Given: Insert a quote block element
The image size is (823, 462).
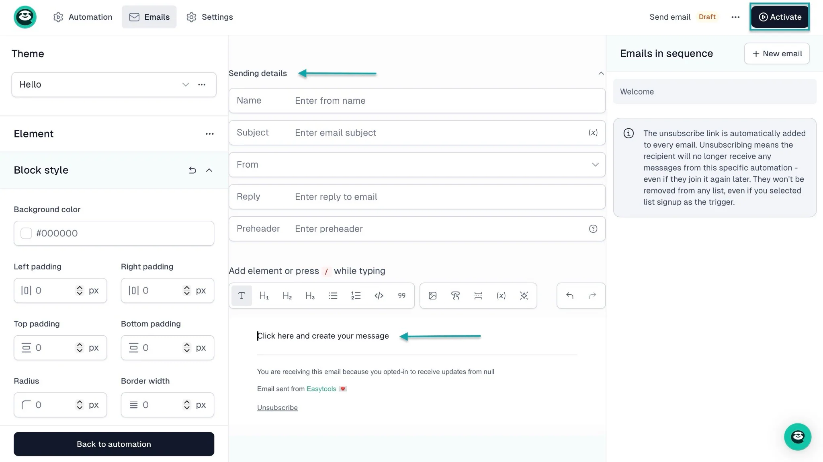Looking at the screenshot, I should click(401, 296).
